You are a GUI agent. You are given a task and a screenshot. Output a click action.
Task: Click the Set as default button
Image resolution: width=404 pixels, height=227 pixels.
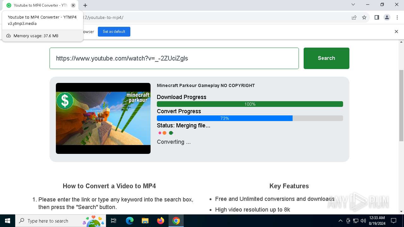[114, 32]
